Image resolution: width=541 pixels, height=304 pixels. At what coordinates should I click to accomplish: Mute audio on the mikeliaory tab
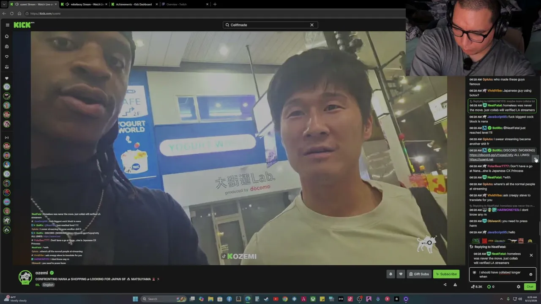click(67, 4)
